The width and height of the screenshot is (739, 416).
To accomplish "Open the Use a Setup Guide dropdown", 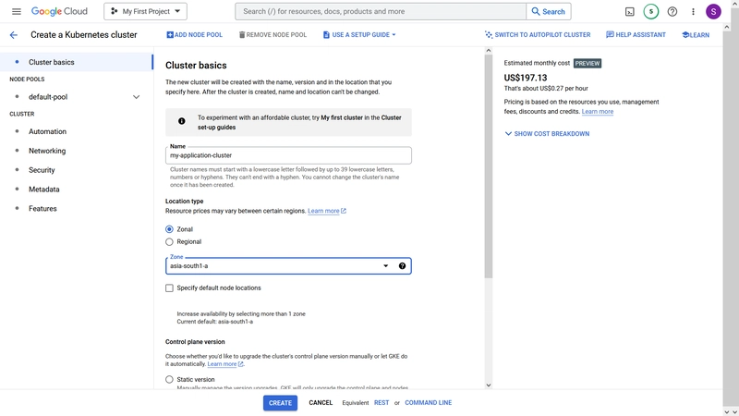I will 359,35.
